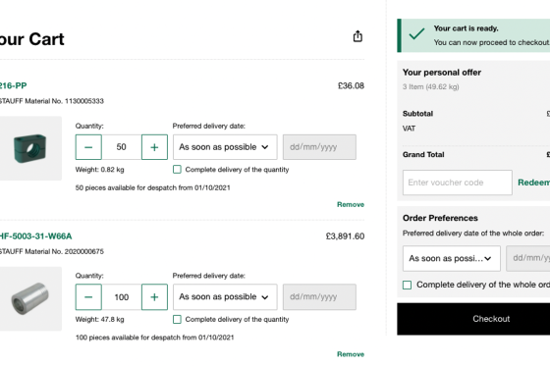Open the HF-5003-31-W66A product link
Screen dimensions: 550x366
pyautogui.click(x=35, y=235)
